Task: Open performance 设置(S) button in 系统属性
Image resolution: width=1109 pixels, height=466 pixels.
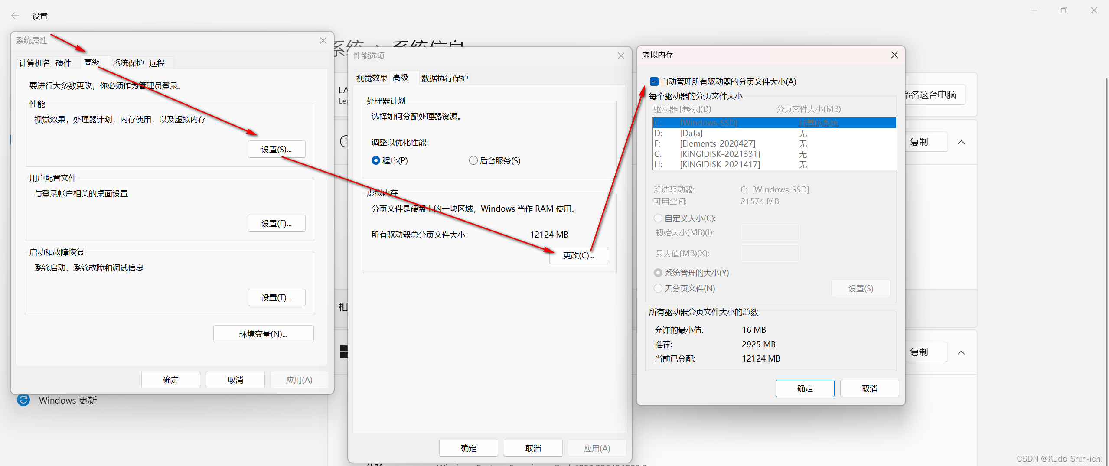Action: 277,149
